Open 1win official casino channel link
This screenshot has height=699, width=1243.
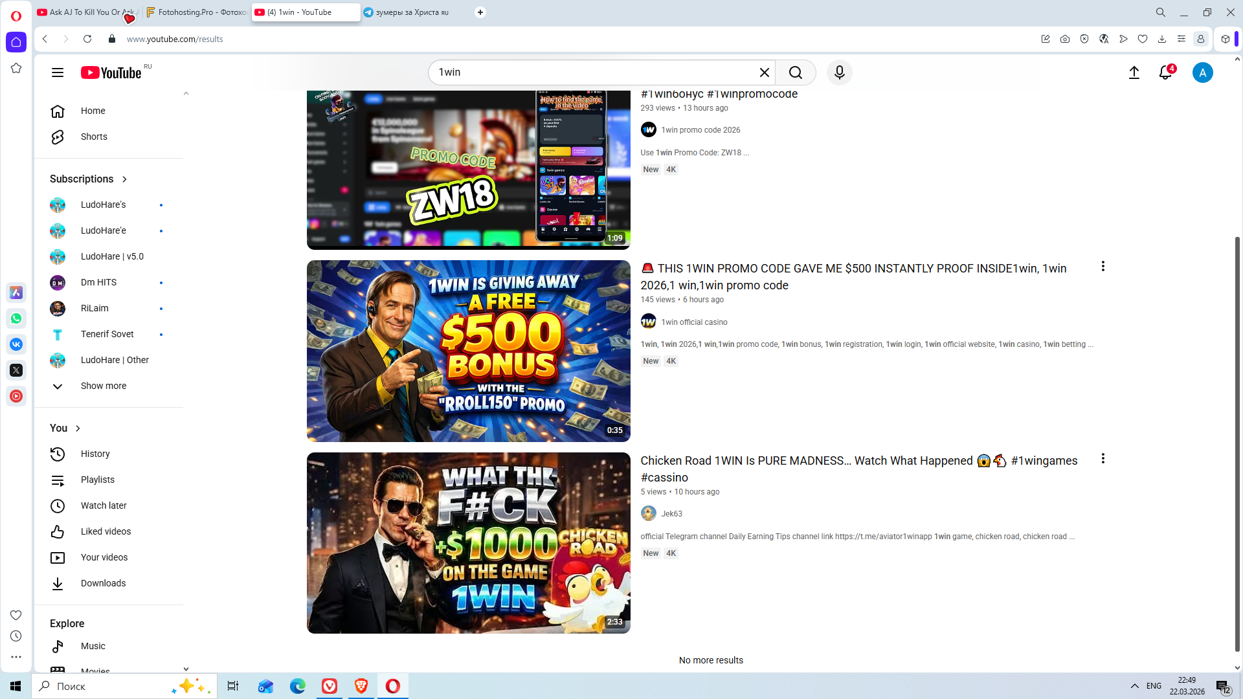click(x=694, y=322)
